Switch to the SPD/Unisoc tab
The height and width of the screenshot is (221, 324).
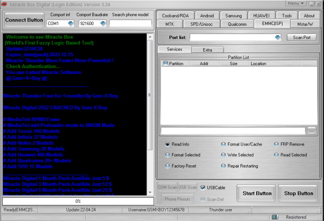pos(202,24)
